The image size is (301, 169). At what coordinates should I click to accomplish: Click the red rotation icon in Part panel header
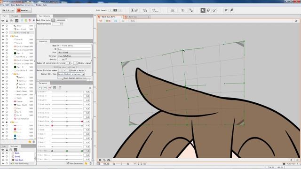(x=30, y=20)
